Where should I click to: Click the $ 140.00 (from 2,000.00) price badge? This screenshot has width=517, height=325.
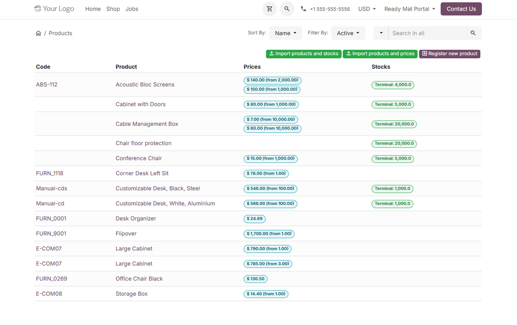(272, 80)
